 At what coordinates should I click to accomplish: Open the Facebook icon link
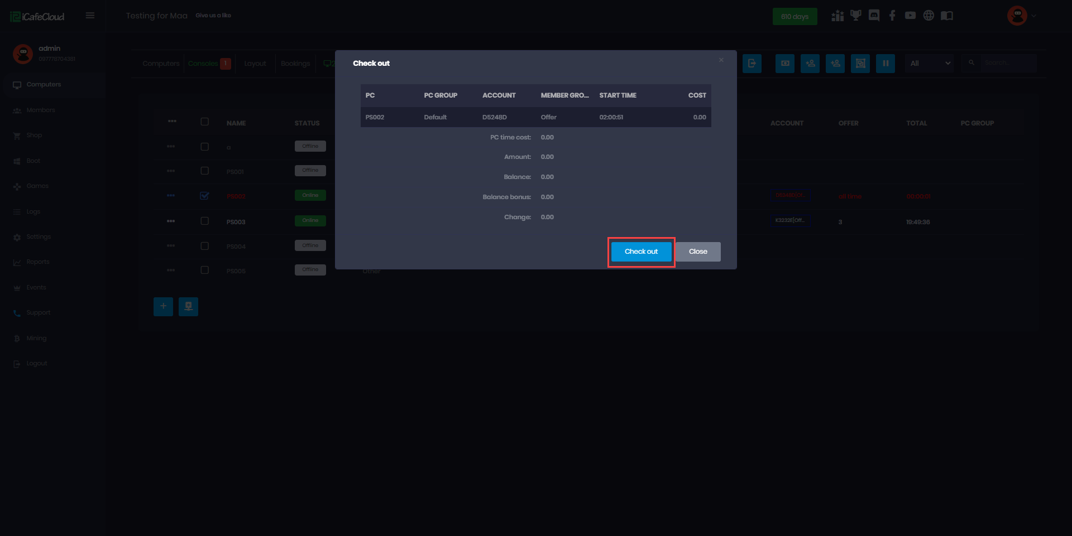pos(892,16)
